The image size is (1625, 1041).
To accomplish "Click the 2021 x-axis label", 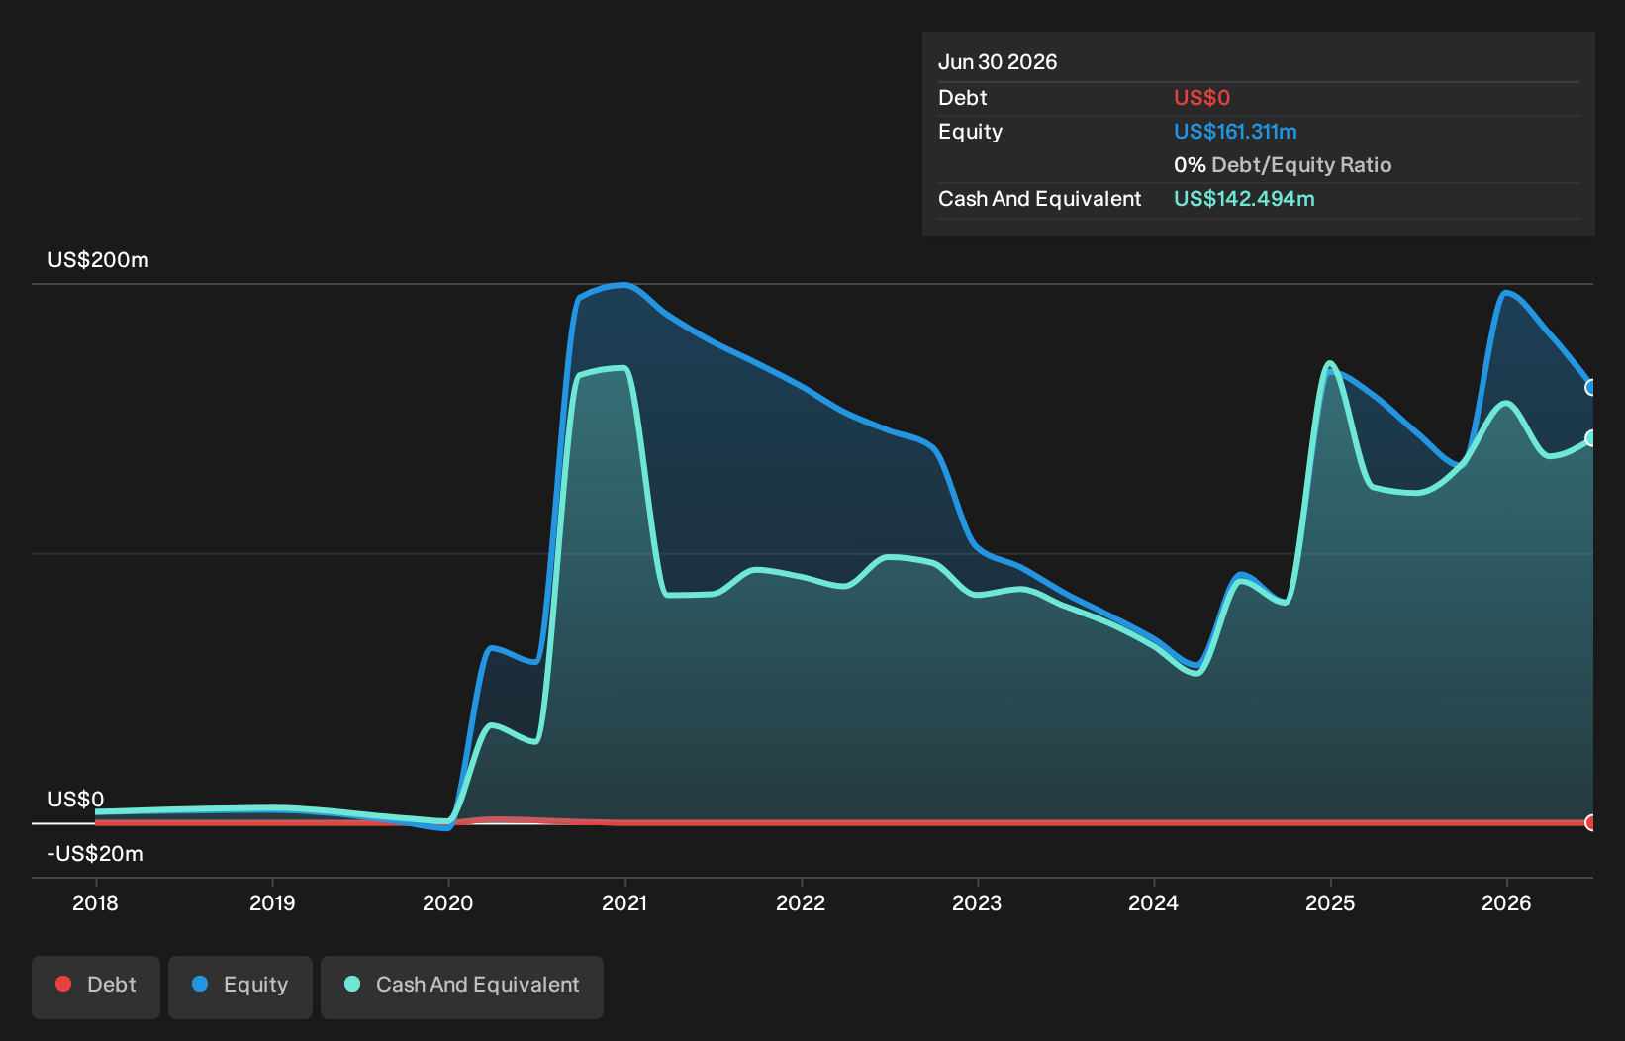I will [x=624, y=903].
